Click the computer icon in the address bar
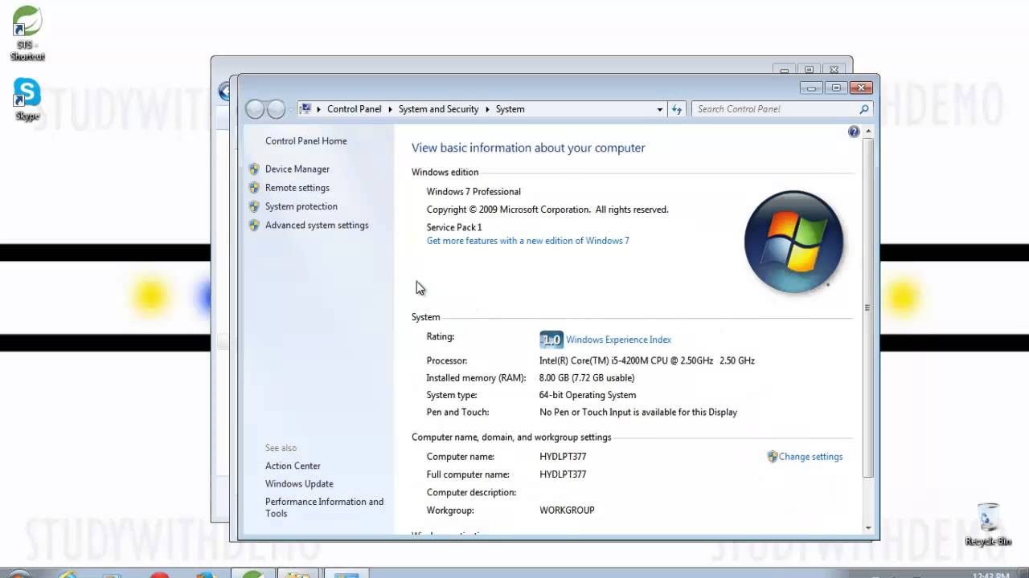The height and width of the screenshot is (578, 1029). 305,109
